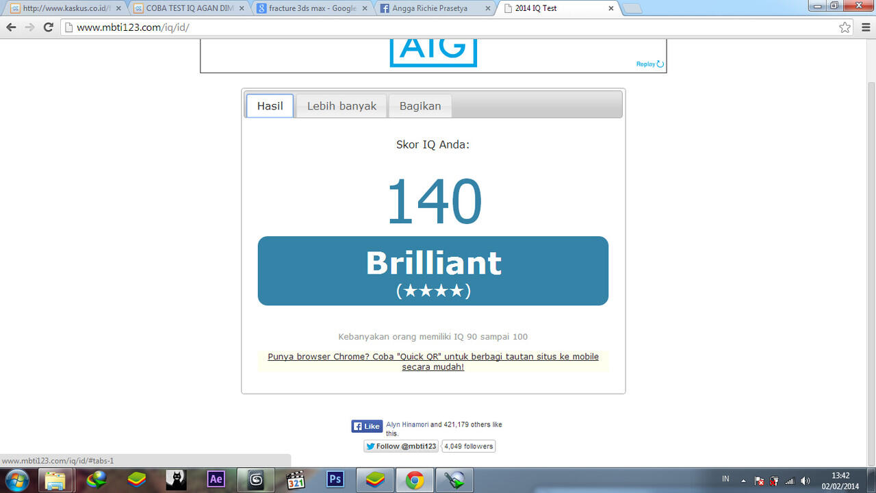
Task: Open a new tab with the new-tab button
Action: (632, 9)
